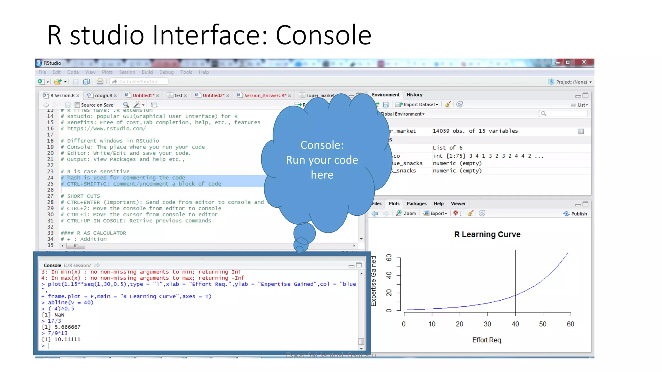Toggle the Source on Save checkbox

pyautogui.click(x=77, y=105)
